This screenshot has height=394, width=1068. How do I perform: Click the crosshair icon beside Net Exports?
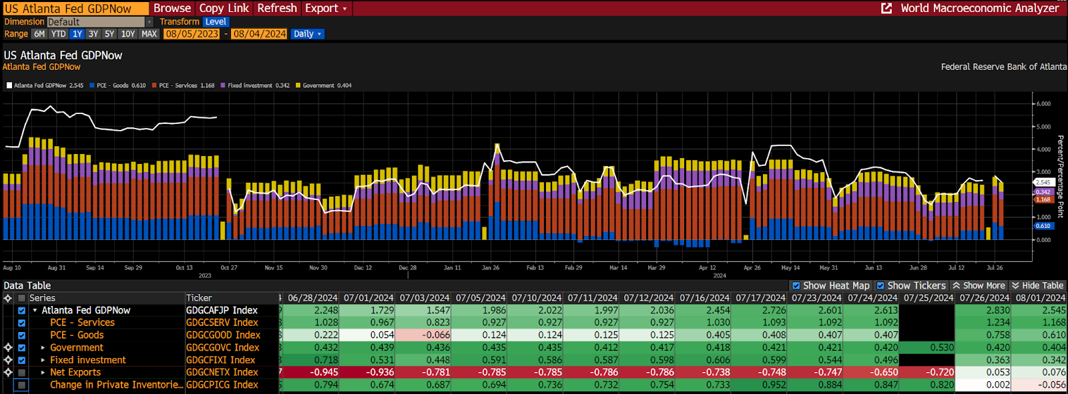[8, 372]
